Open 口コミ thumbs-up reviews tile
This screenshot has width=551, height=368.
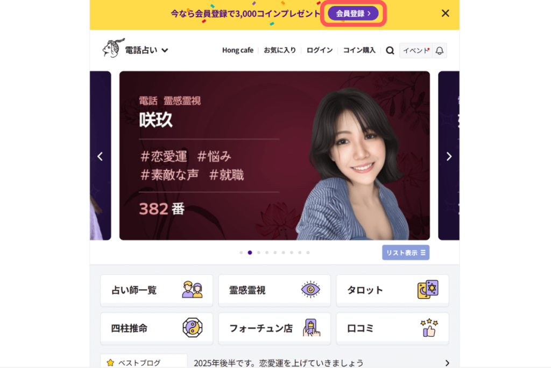tap(392, 328)
